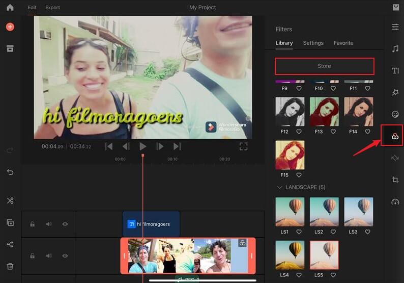This screenshot has height=283, width=404.
Task: Apply the LS3 landscape filter
Action: 359,212
